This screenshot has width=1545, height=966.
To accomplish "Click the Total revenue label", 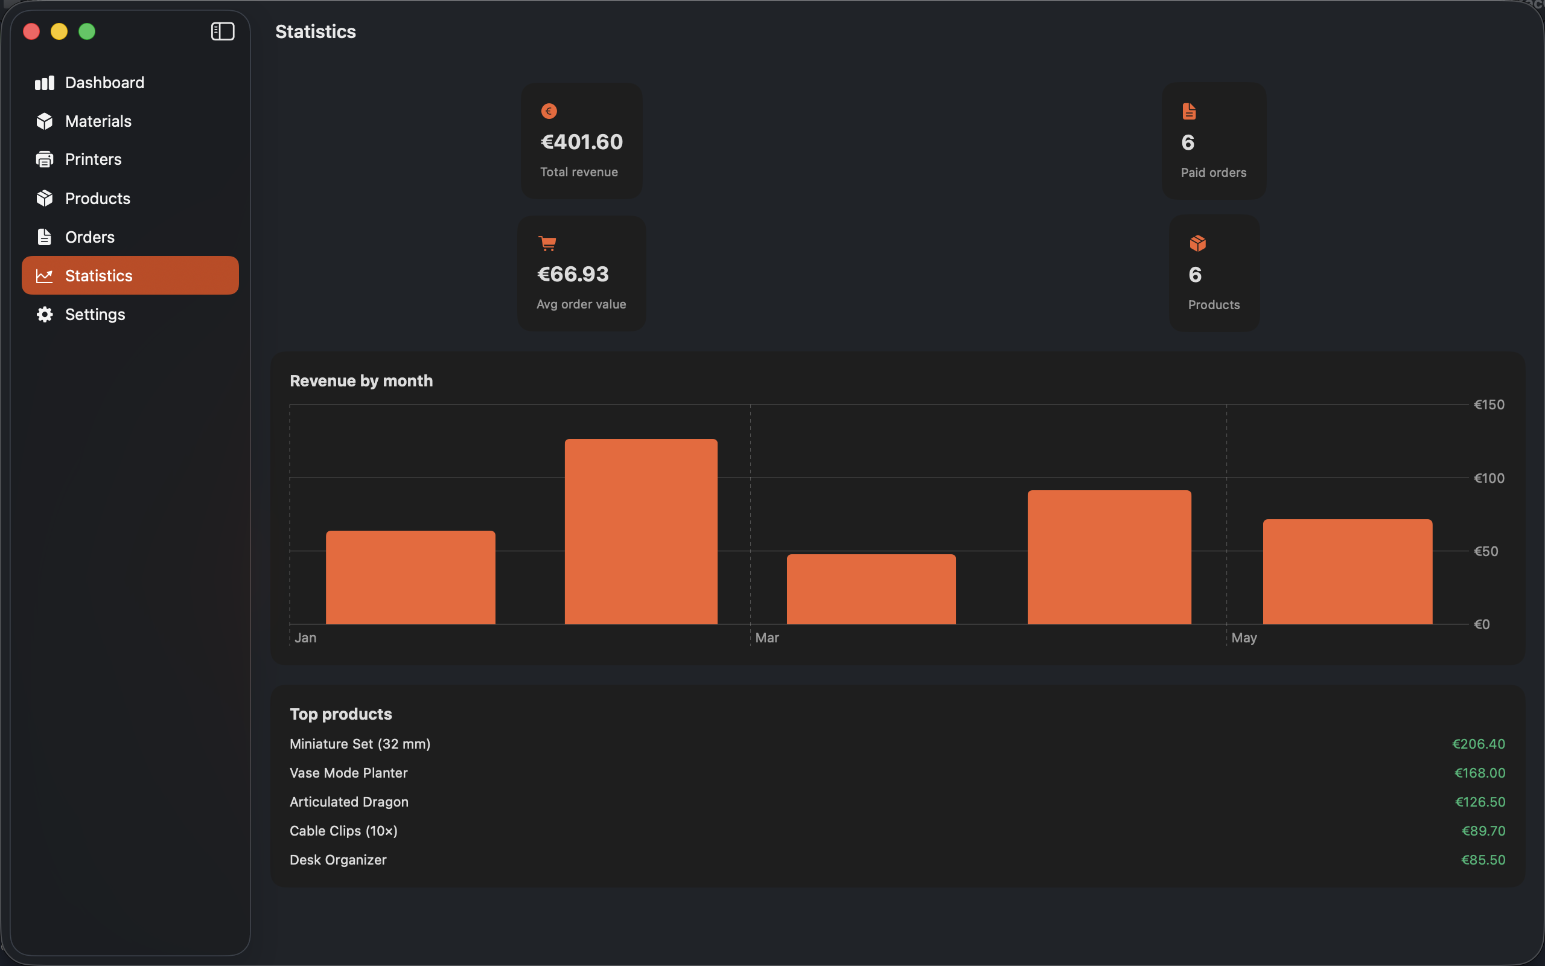I will [x=579, y=173].
